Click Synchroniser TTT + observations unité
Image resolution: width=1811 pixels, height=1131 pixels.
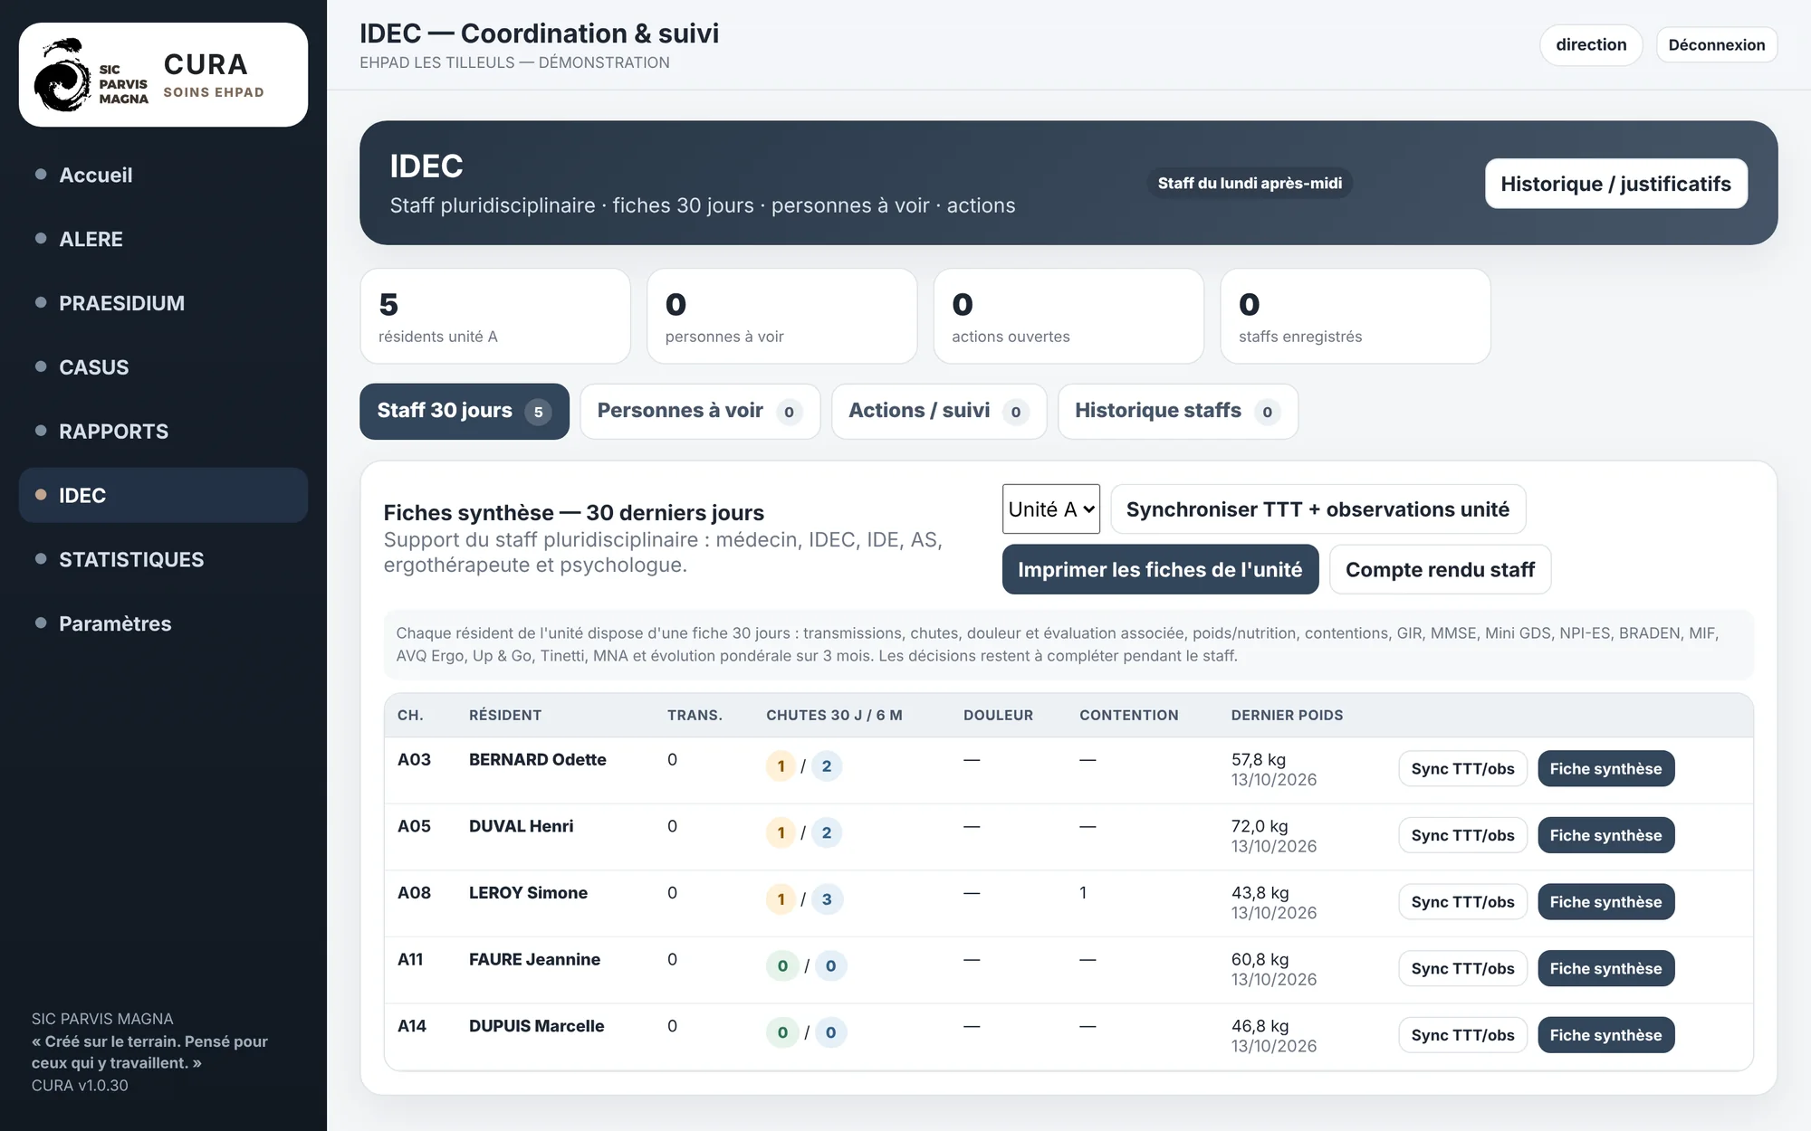tap(1318, 509)
